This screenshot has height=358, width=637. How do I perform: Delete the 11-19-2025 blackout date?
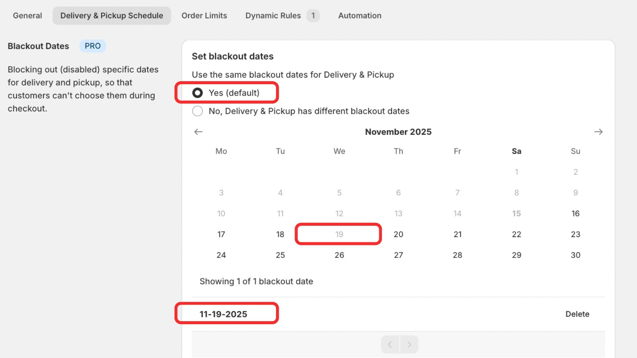[x=577, y=314]
